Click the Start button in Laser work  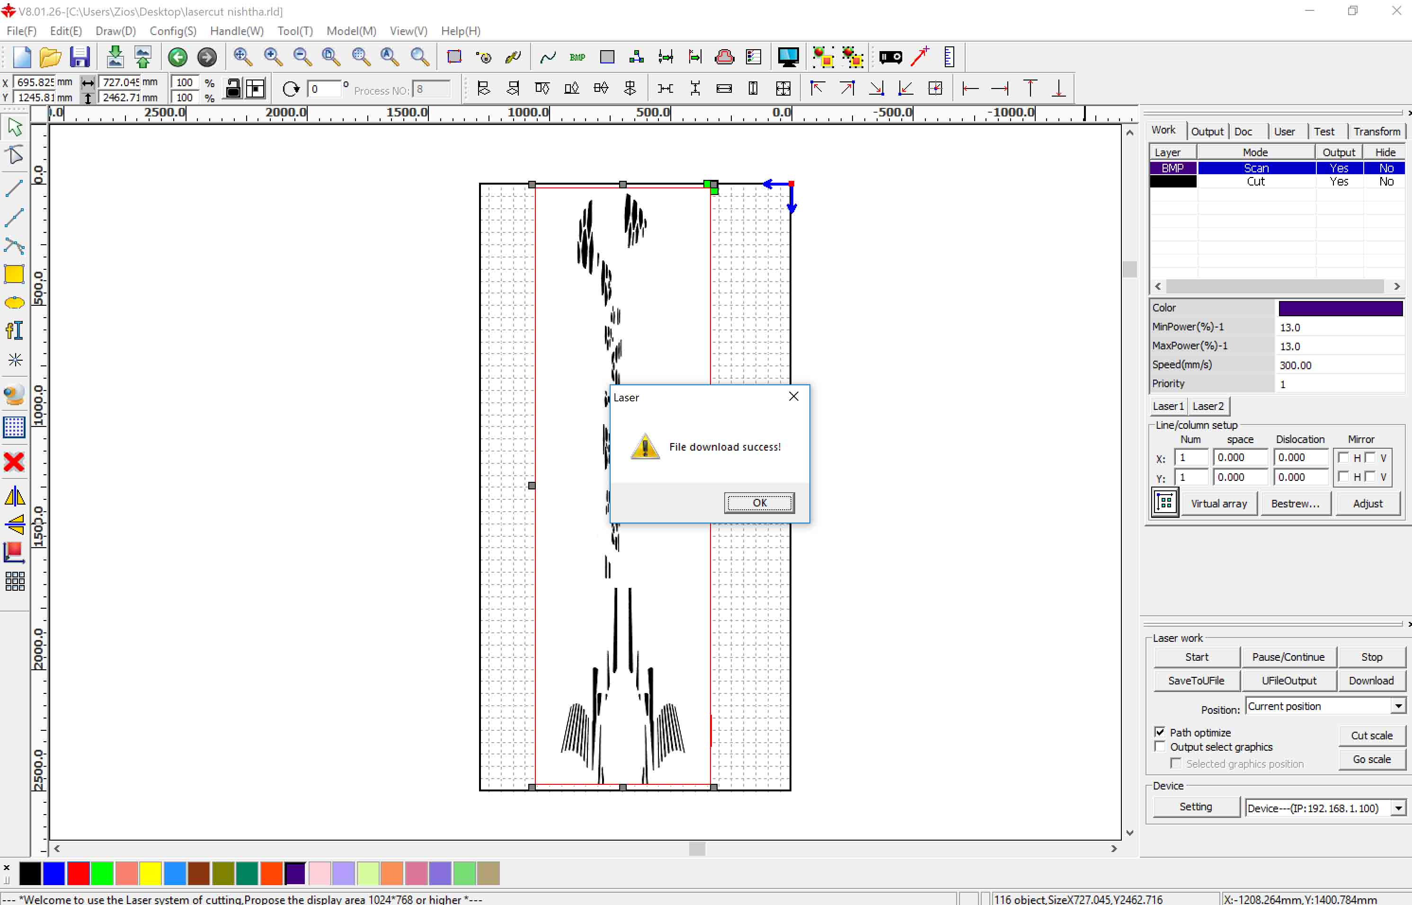tap(1196, 657)
